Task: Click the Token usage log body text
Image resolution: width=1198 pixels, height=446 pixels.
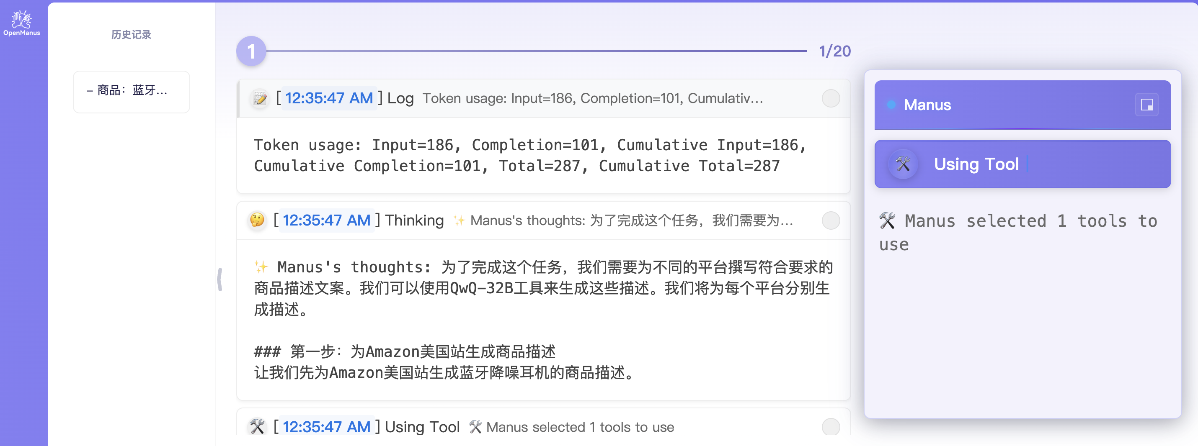Action: coord(530,155)
